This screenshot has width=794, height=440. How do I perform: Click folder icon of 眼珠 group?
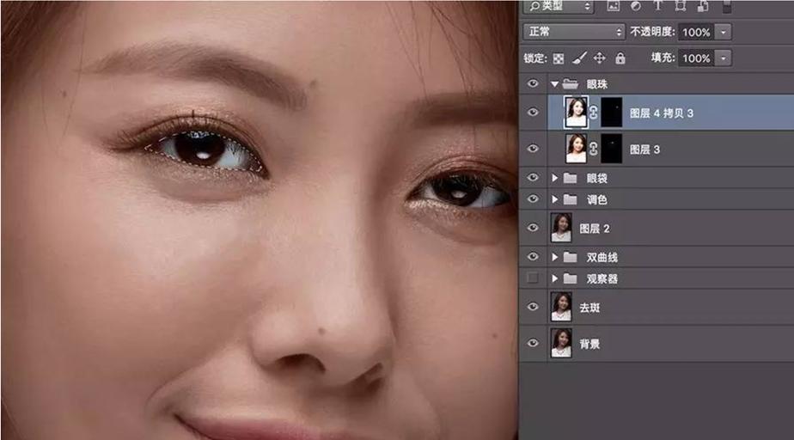(x=571, y=83)
